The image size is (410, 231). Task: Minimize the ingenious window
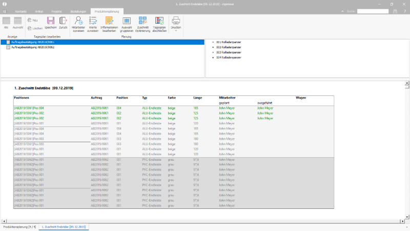tap(379, 4)
